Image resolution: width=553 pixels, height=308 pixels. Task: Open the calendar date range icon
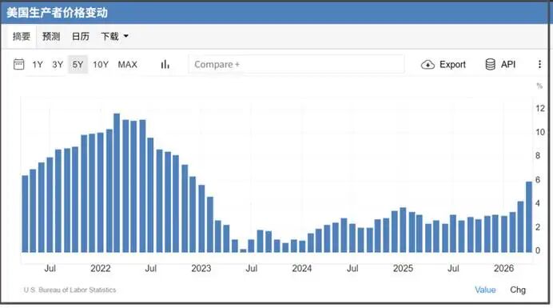point(18,64)
